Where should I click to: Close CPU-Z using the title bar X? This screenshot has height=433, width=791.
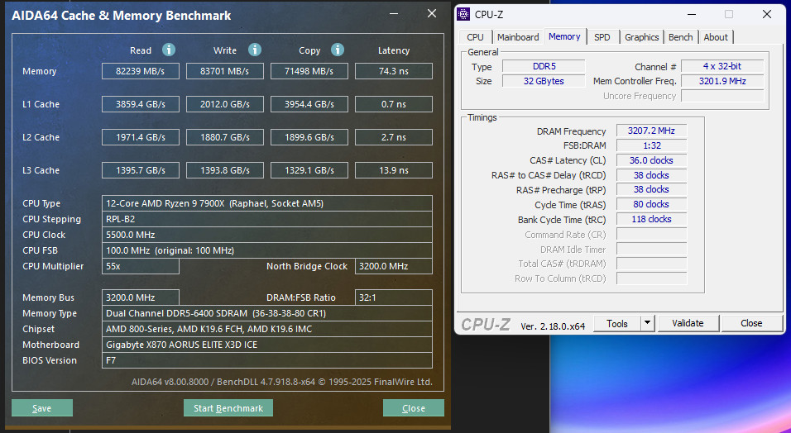(766, 14)
